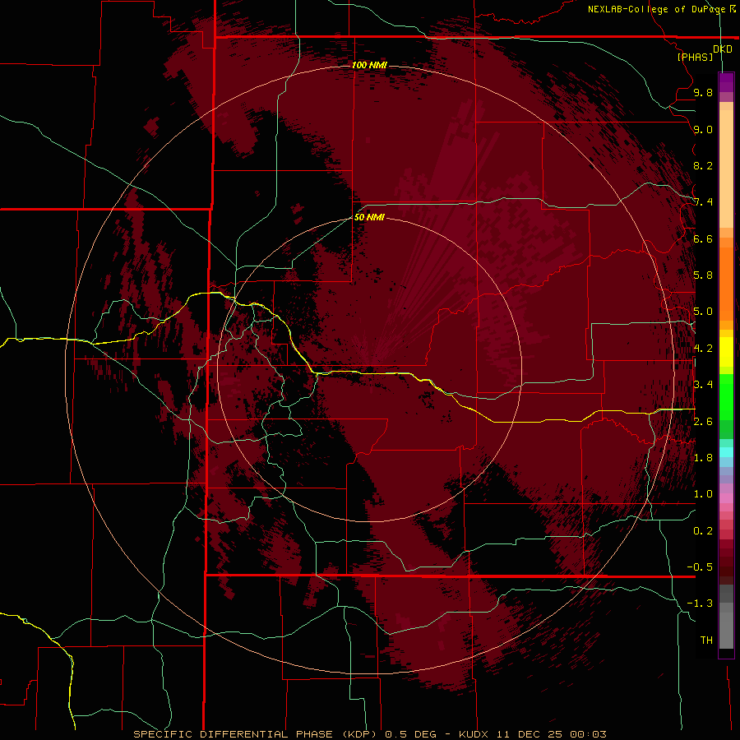The width and height of the screenshot is (740, 740).
Task: Click the cyan segment of the color bar
Action: tap(726, 452)
